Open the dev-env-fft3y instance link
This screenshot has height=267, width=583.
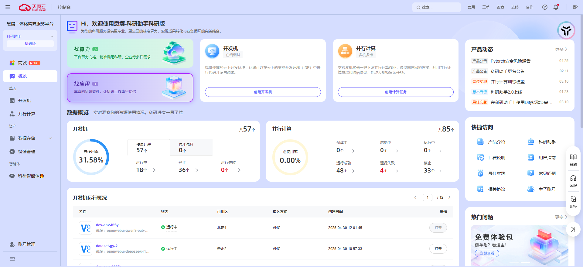(x=107, y=225)
